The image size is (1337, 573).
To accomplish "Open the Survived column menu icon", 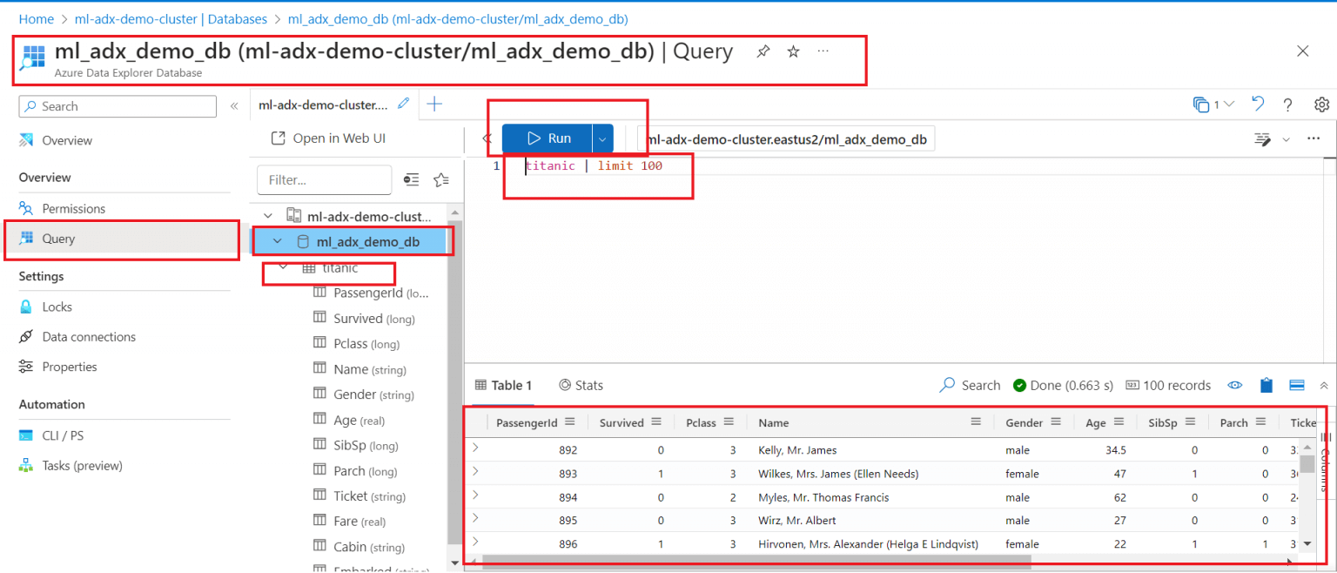I will click(x=656, y=421).
